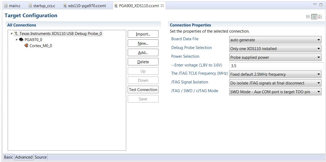Viewport: 326px width, 162px height.
Task: Open the Power Selection dropdown
Action: [319, 57]
